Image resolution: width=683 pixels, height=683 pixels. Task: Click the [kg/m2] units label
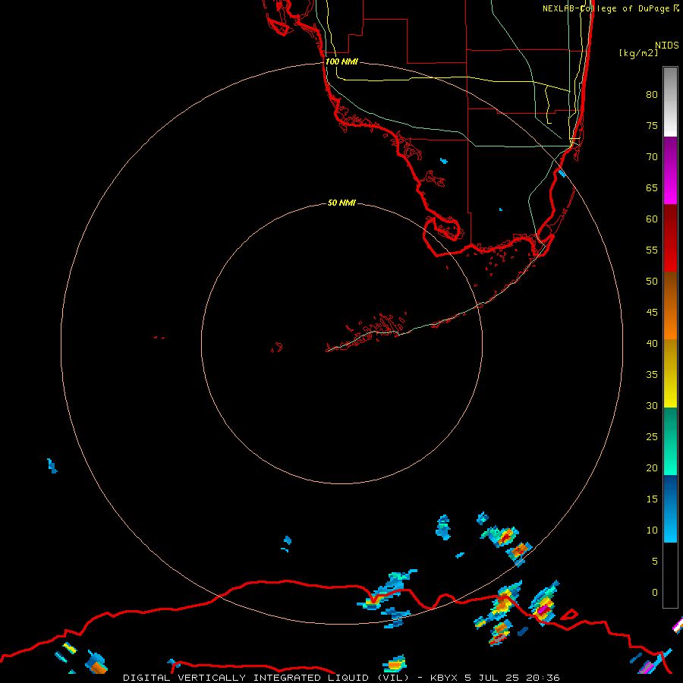tap(638, 52)
